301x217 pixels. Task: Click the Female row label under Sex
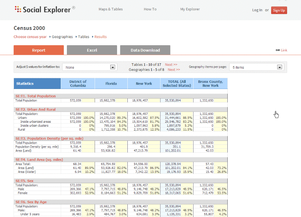tap(23, 193)
